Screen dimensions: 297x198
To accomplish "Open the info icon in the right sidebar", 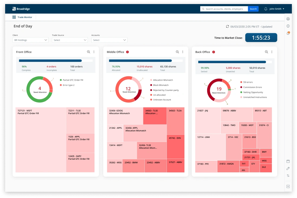I will tap(288, 26).
